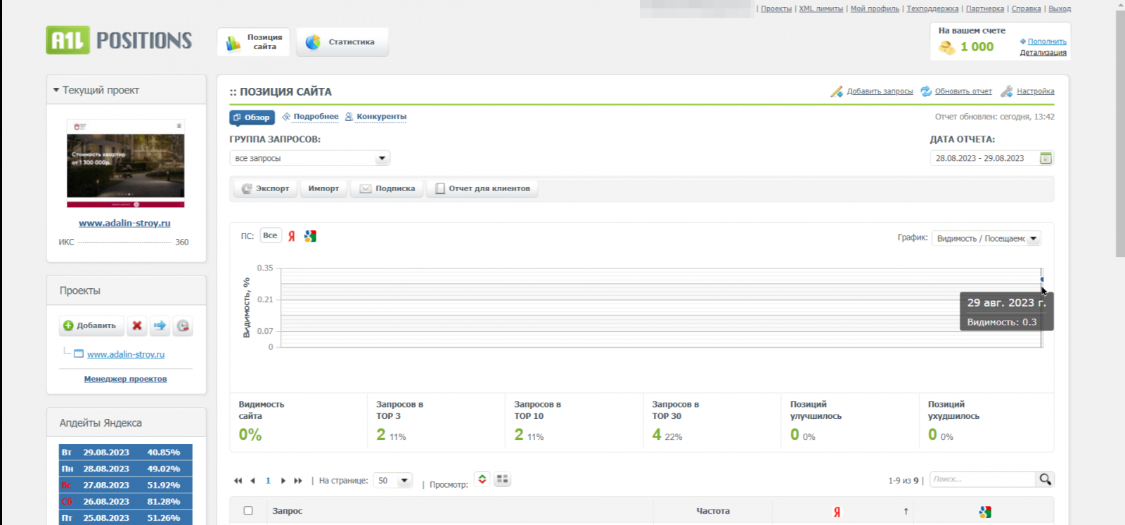The height and width of the screenshot is (525, 1125).
Task: Click the magnifying glass search icon
Action: tap(1045, 479)
